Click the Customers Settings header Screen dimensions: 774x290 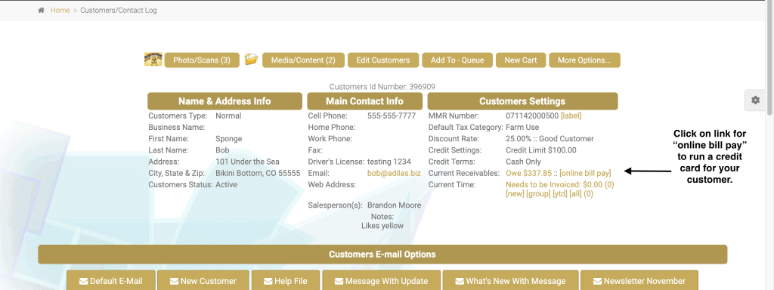coord(522,101)
